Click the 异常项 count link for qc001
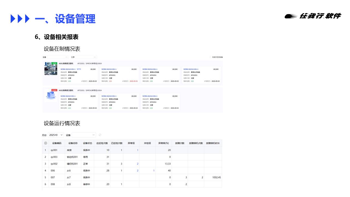 click(x=138, y=150)
